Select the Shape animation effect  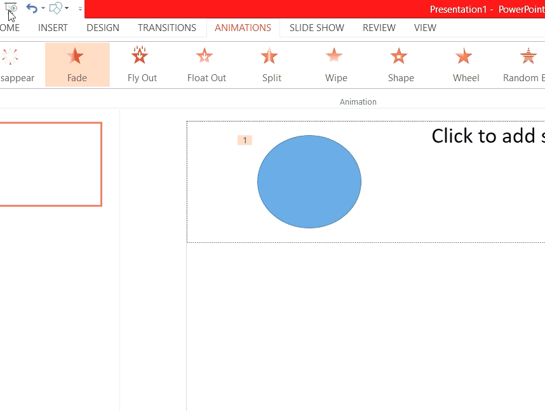click(x=401, y=65)
